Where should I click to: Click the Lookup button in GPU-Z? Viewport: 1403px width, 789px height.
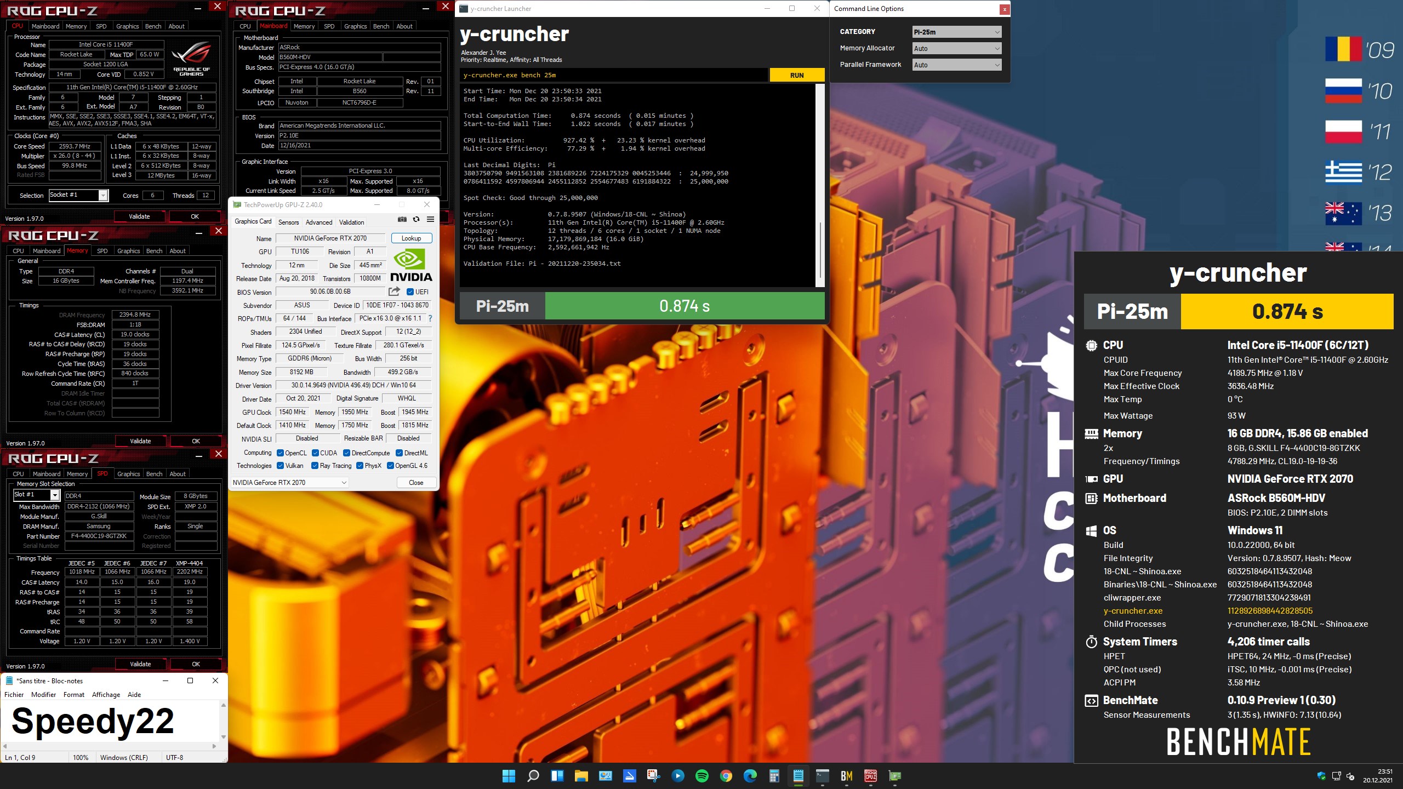411,238
